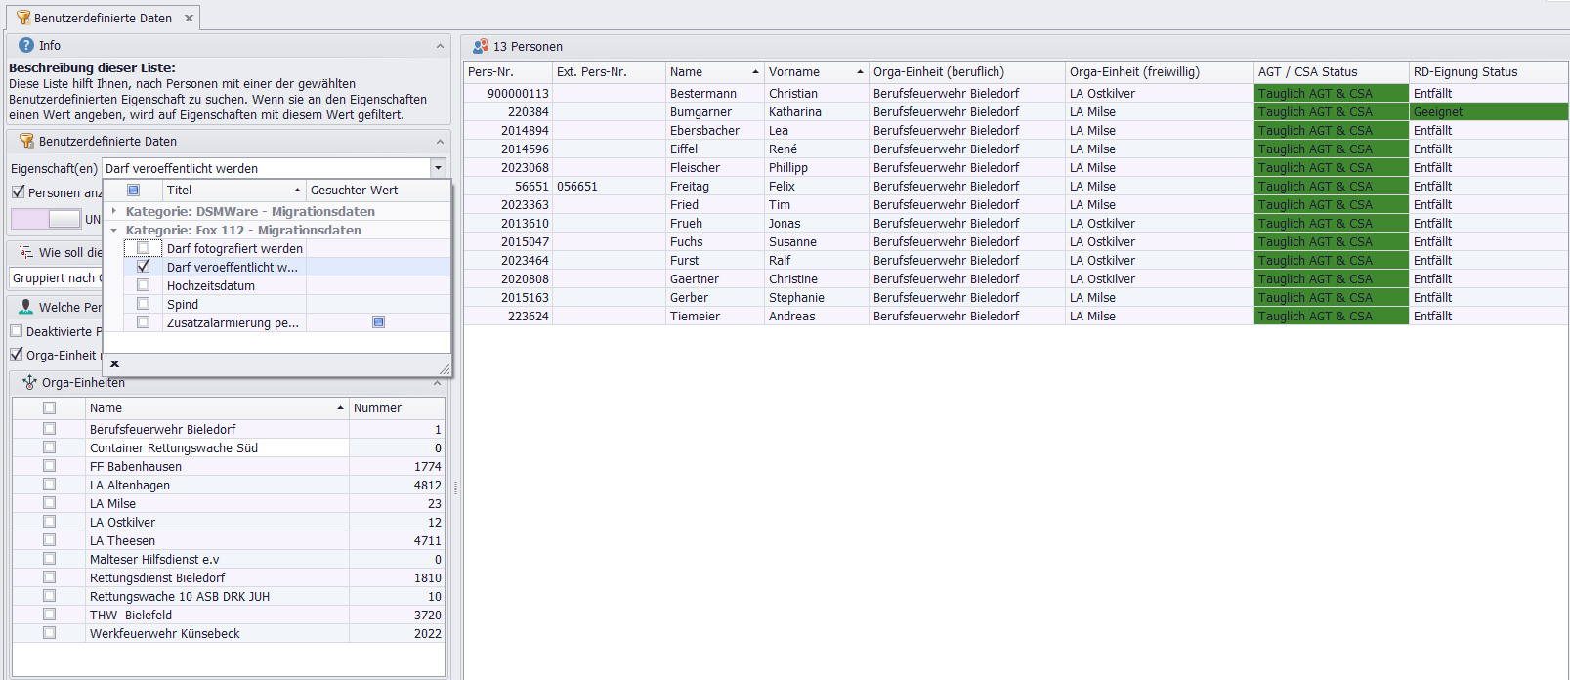Click the select-all icon in the popup header
This screenshot has height=680, width=1570.
click(133, 191)
